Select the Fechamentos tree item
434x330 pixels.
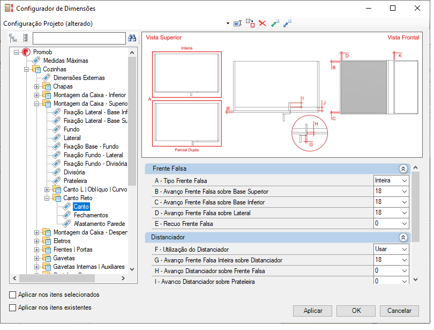click(91, 215)
